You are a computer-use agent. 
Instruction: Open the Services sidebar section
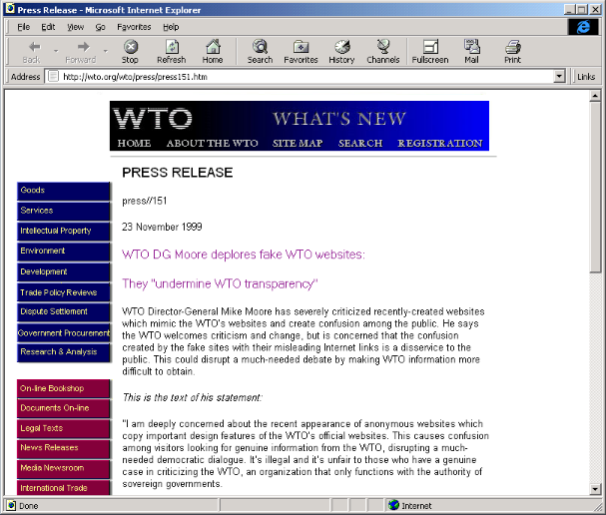(x=63, y=211)
